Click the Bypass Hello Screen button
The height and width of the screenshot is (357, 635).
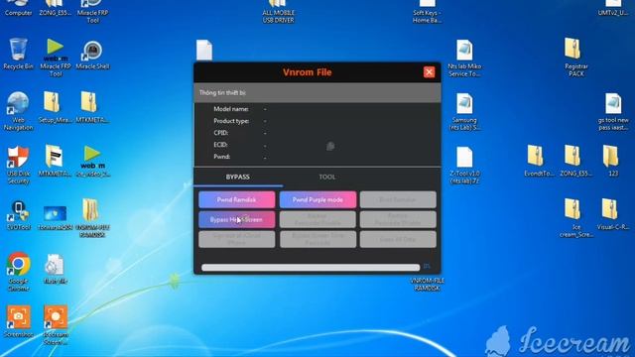tap(237, 219)
